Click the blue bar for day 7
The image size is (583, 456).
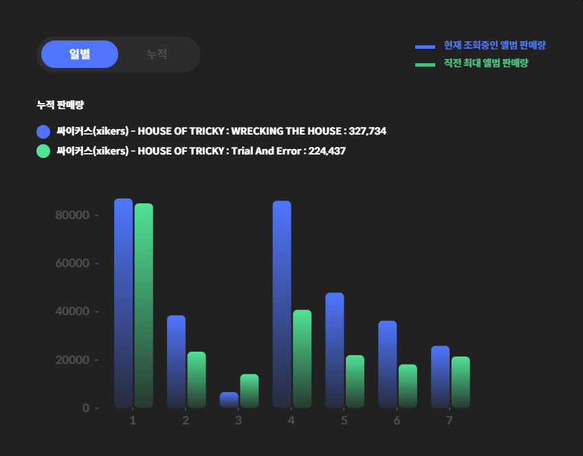(x=440, y=377)
